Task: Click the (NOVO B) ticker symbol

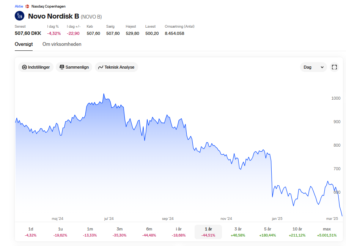Action: point(91,17)
